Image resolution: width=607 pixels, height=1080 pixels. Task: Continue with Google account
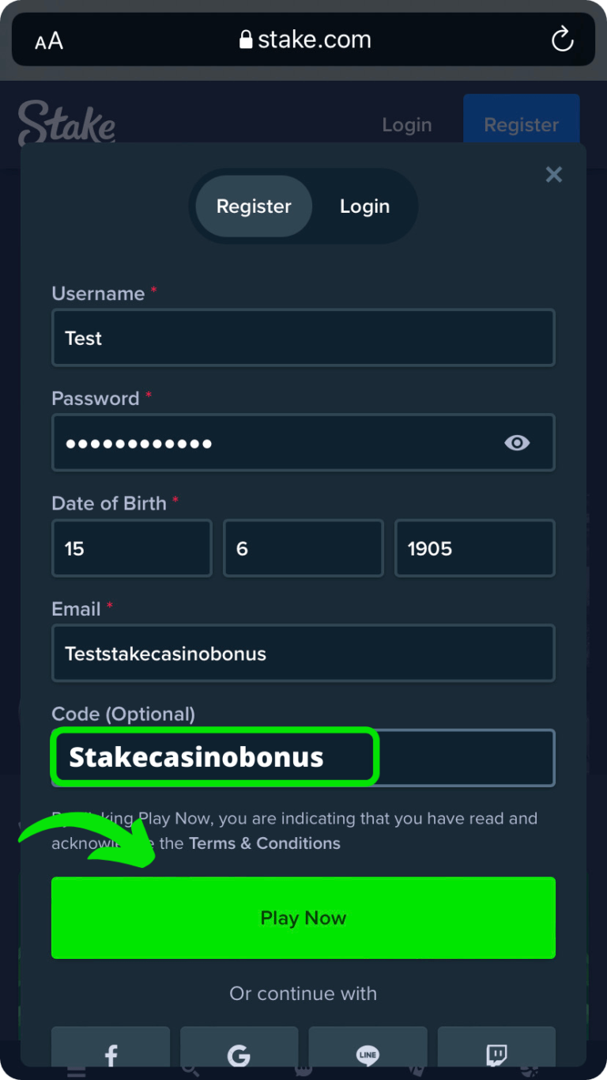pos(239,1055)
